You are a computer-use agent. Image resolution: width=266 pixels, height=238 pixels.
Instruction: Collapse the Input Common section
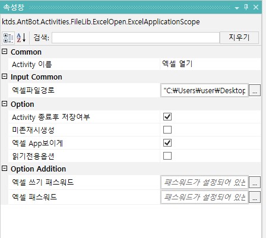click(x=4, y=77)
